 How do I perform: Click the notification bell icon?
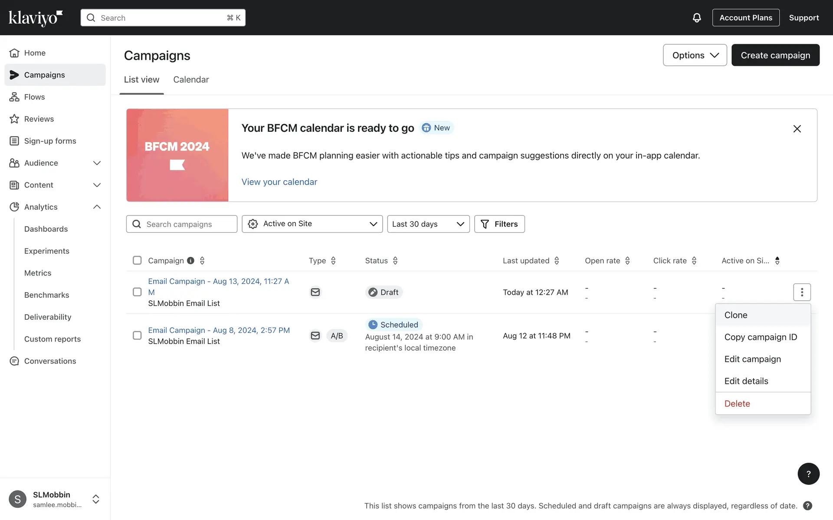pyautogui.click(x=697, y=18)
